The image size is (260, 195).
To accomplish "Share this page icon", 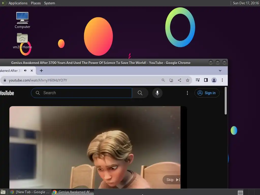I will point(180,80).
